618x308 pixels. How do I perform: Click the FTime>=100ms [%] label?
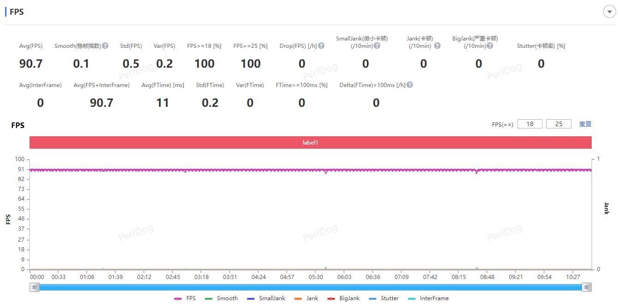coord(301,85)
